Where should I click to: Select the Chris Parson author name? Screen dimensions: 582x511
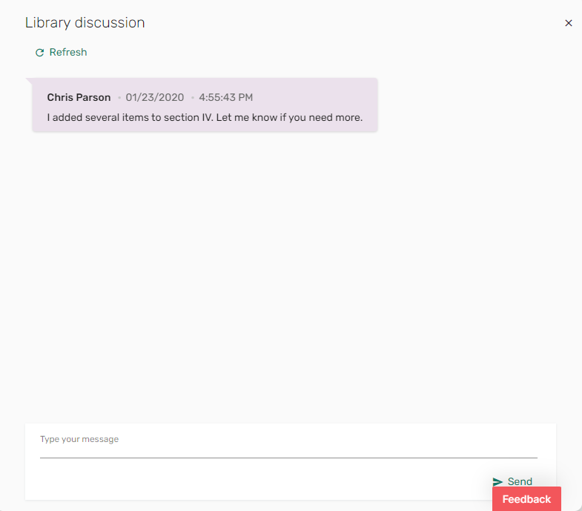tap(79, 97)
